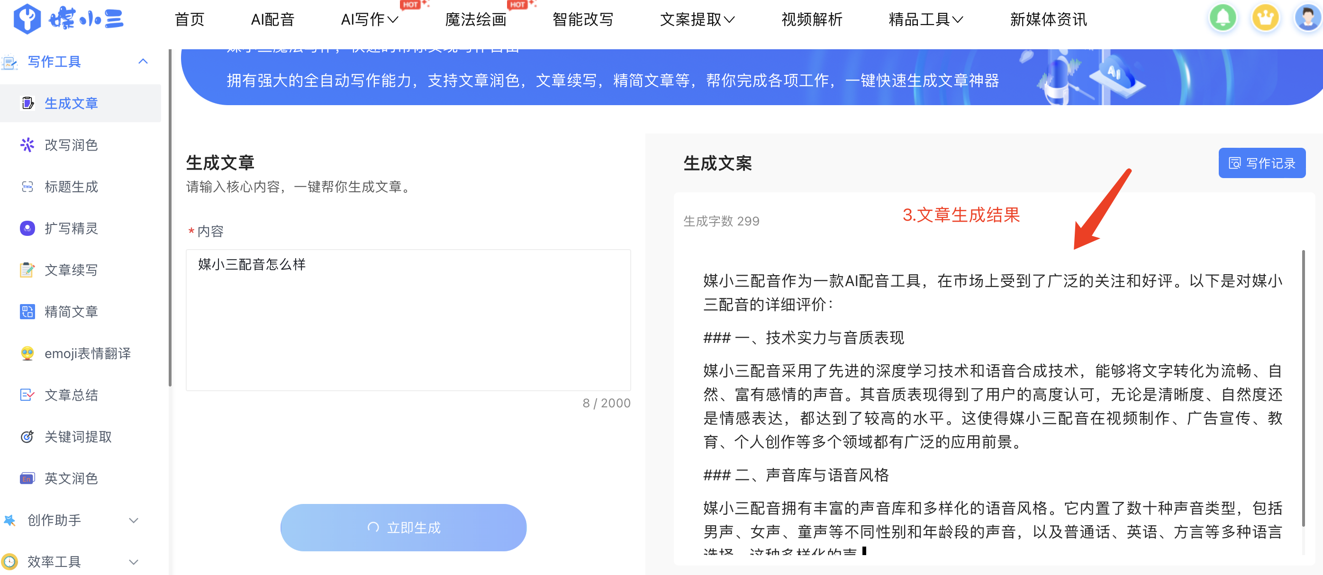Viewport: 1323px width, 575px height.
Task: Click the 关键词提取 target icon
Action: [27, 436]
